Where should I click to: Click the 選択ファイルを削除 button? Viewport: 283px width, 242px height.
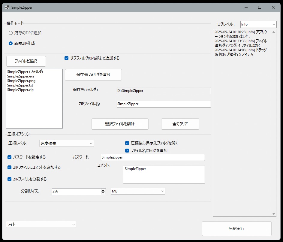(120, 124)
